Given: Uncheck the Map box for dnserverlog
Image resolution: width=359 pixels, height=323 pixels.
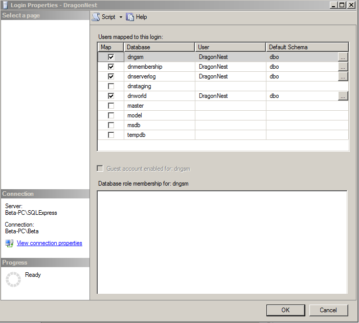Looking at the screenshot, I should [111, 76].
